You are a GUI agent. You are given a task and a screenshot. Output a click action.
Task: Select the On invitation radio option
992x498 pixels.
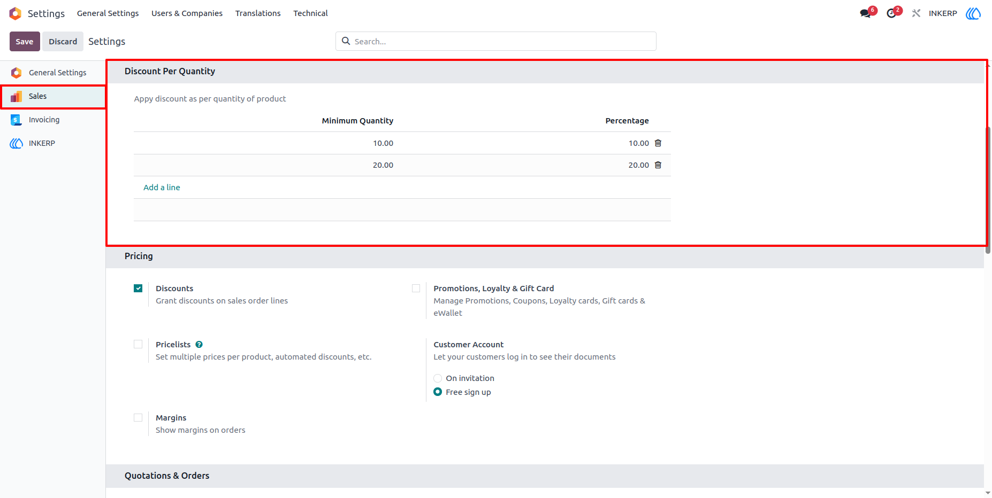tap(438, 378)
